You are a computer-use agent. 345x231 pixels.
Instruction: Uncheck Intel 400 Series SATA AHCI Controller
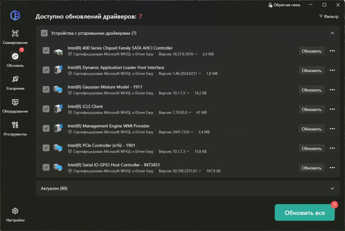(x=46, y=50)
